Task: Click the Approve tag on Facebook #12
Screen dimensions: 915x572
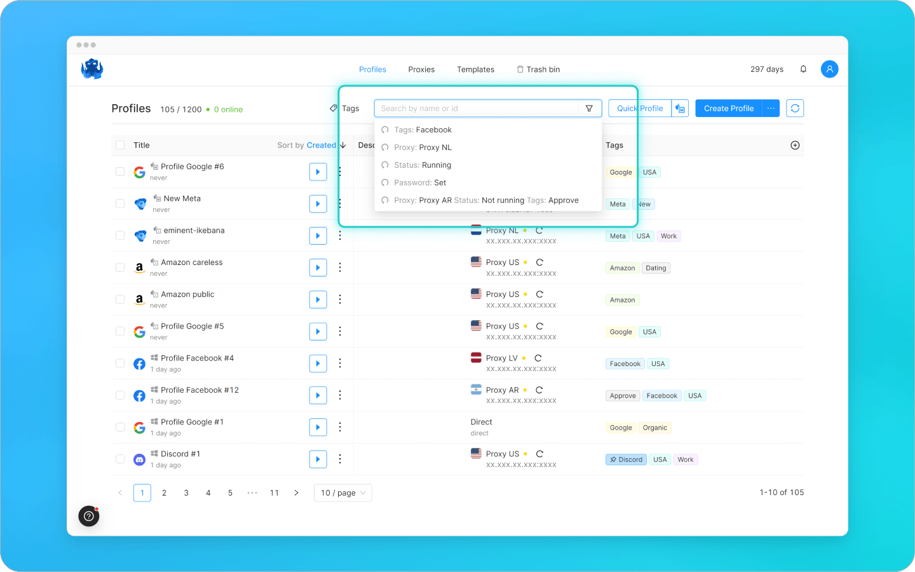Action: 623,396
